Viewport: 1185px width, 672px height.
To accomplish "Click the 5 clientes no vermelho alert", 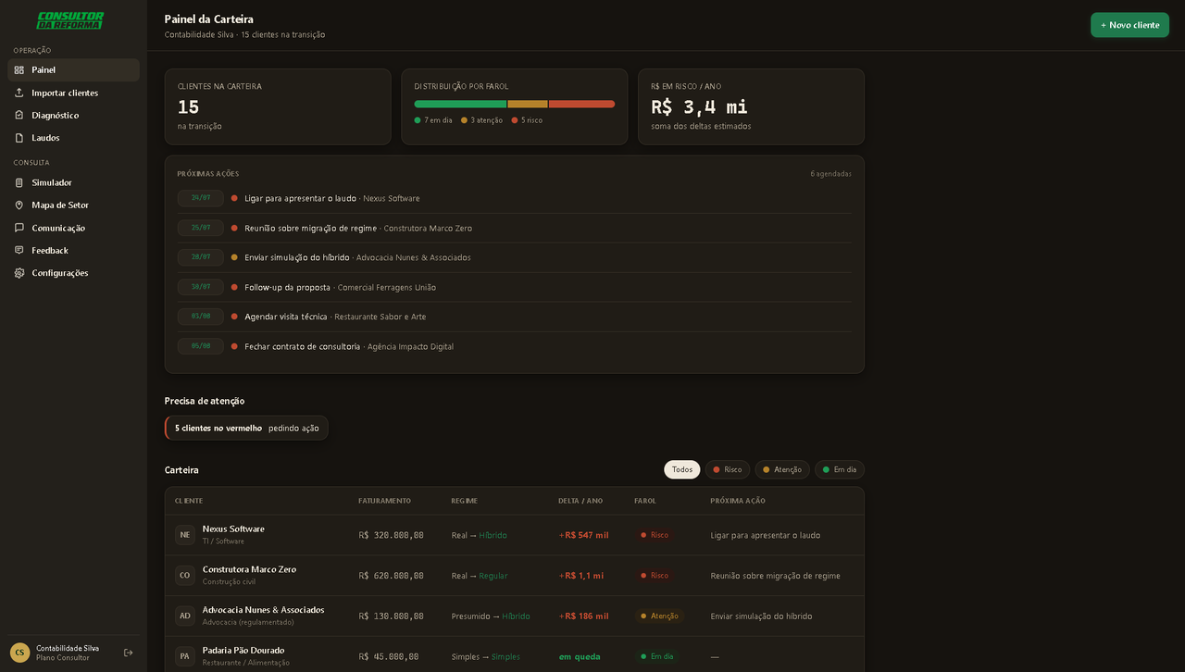I will coord(246,428).
